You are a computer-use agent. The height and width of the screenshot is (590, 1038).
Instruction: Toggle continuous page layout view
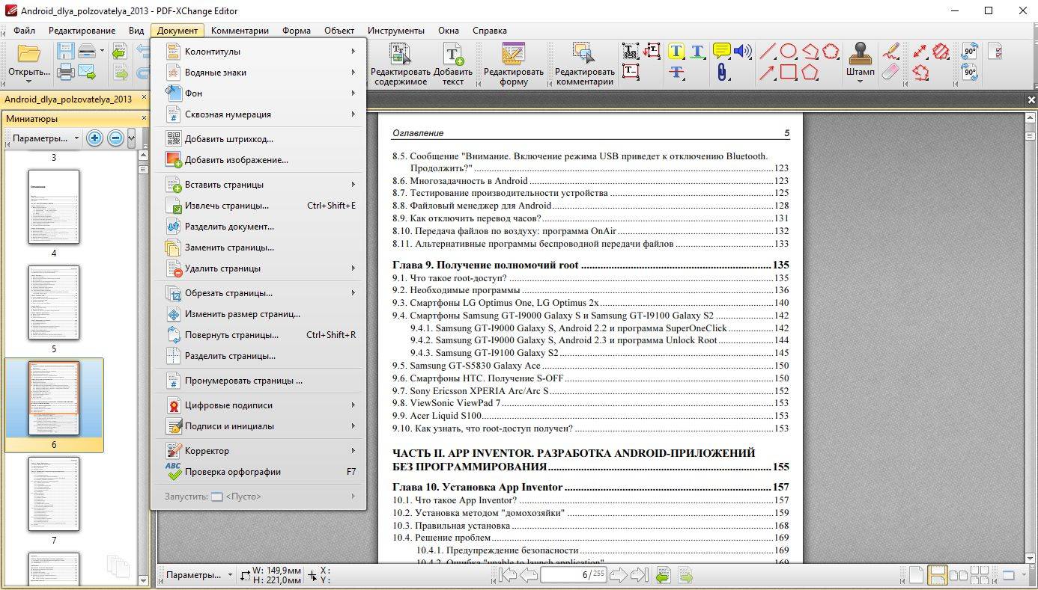[x=937, y=575]
